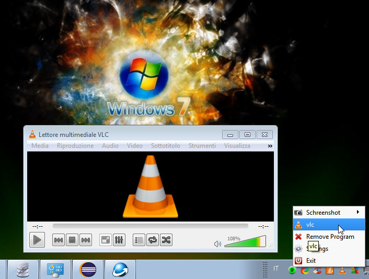Open the Riproduzione menu
Image resolution: width=369 pixels, height=279 pixels.
[x=75, y=146]
